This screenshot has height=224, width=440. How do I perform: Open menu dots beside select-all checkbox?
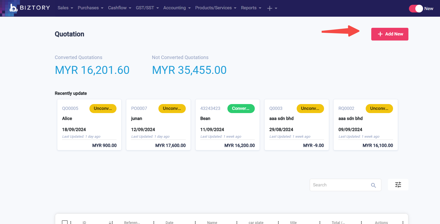tap(71, 222)
